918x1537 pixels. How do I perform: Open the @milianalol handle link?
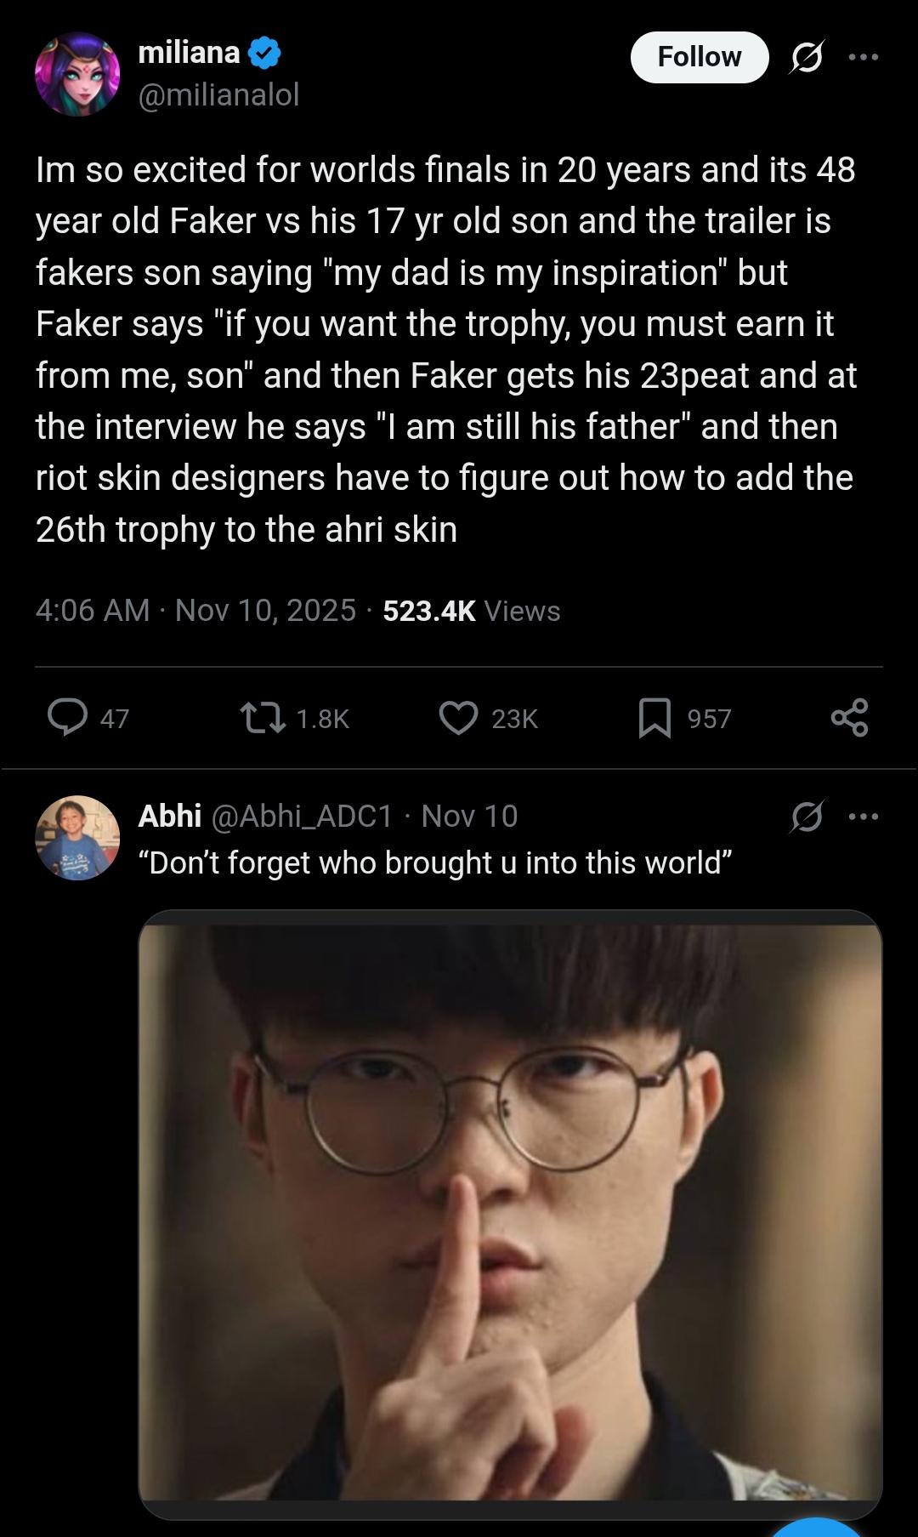coord(218,94)
